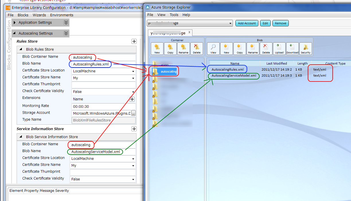Select the AutoscalingServiceModel.xml blob row
This screenshot has width=351, height=201.
[x=234, y=76]
